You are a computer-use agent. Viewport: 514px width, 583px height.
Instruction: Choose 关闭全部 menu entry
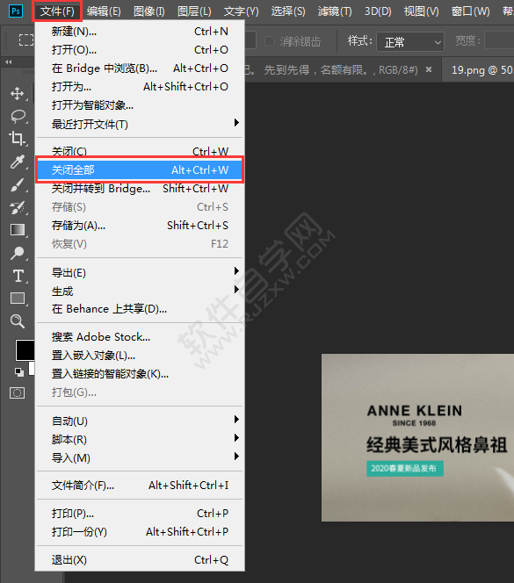[x=140, y=170]
